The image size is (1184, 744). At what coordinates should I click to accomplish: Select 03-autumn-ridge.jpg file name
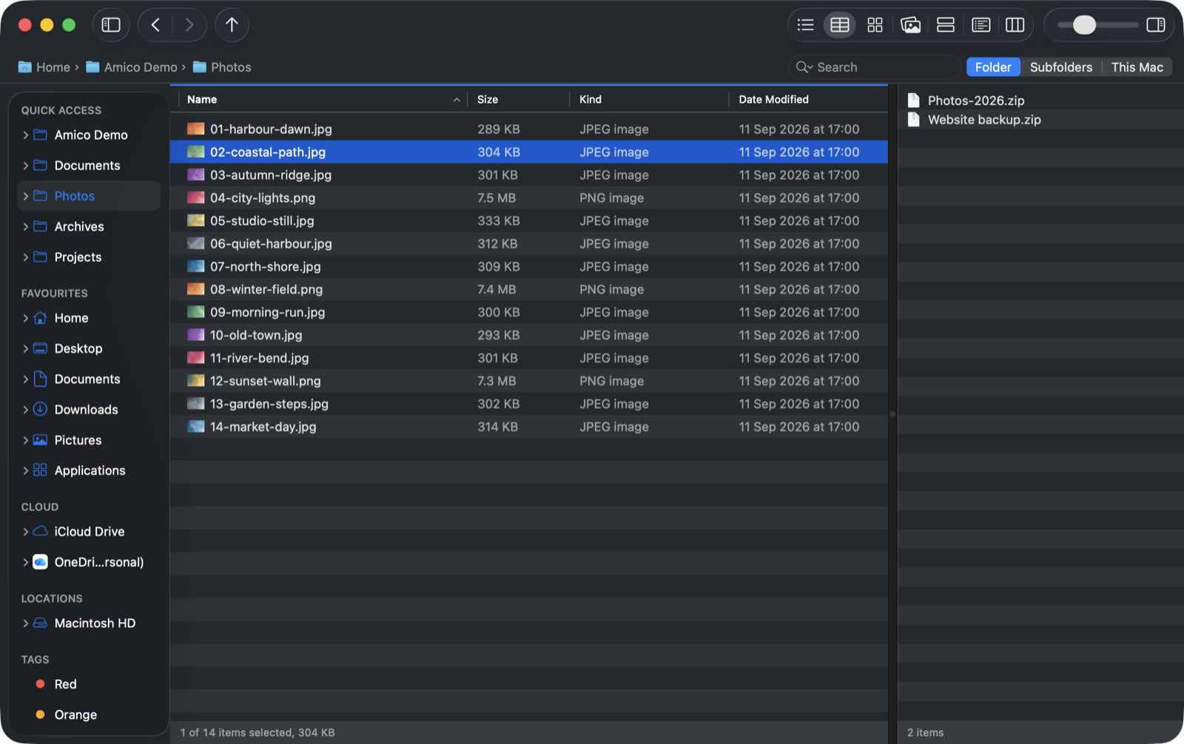(x=271, y=175)
